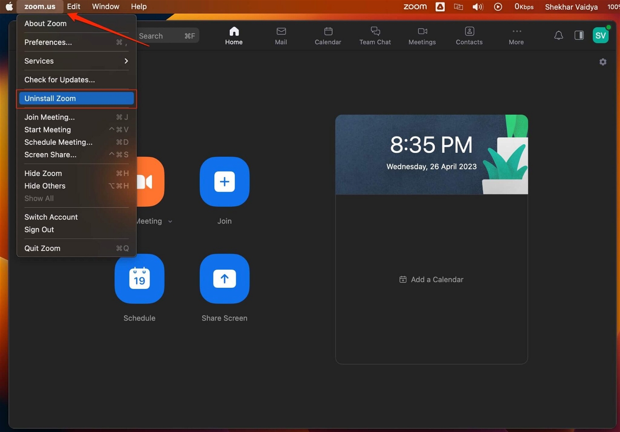Screen dimensions: 620x432
Task: Choose Hide Zoom
Action: pos(76,173)
